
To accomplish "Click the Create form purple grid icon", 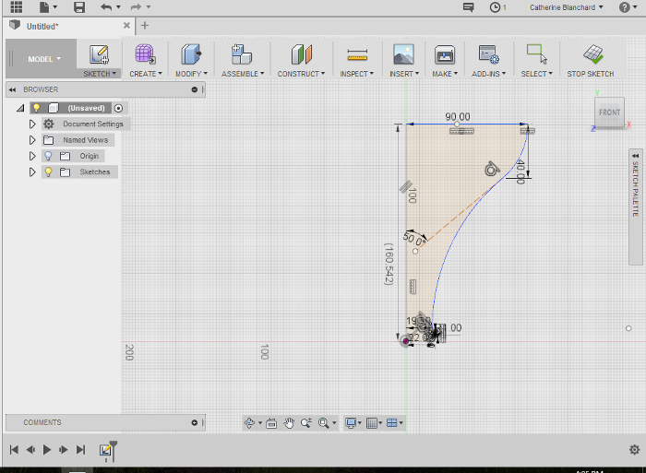I will [x=145, y=54].
